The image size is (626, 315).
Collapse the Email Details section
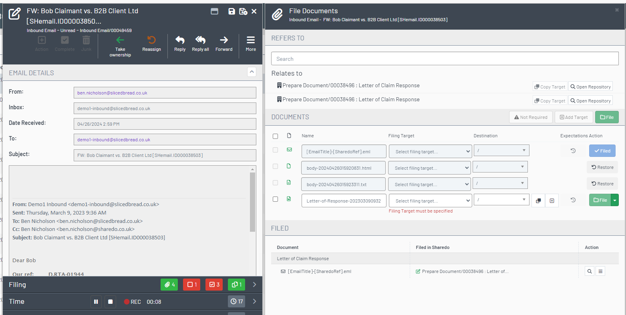coord(252,72)
